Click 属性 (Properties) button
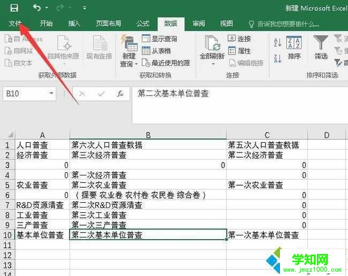 click(x=239, y=51)
